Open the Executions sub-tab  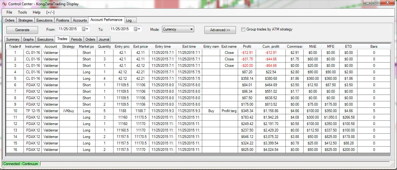(45, 39)
